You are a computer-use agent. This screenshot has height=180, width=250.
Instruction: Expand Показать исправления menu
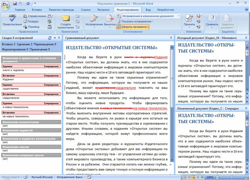pyautogui.click(x=135, y=21)
